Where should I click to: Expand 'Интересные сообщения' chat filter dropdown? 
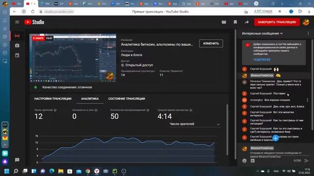(262, 34)
